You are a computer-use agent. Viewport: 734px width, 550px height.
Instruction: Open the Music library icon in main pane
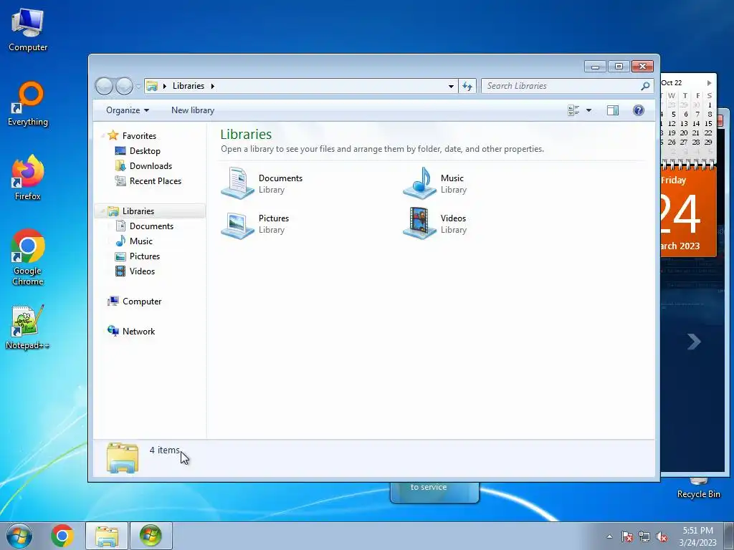pos(420,183)
